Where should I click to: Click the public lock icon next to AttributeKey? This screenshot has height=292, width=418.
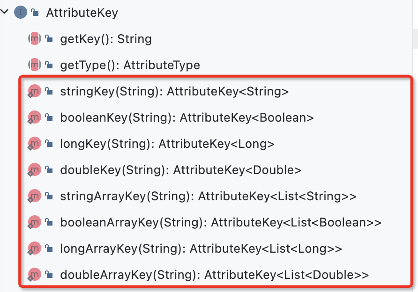click(x=35, y=13)
